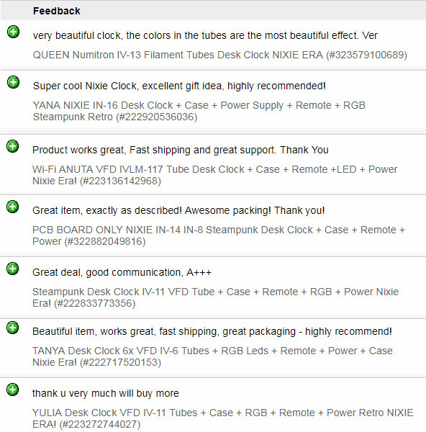Click the green plus icon beside thank u very much
Screen dimensions: 426x432
click(13, 390)
